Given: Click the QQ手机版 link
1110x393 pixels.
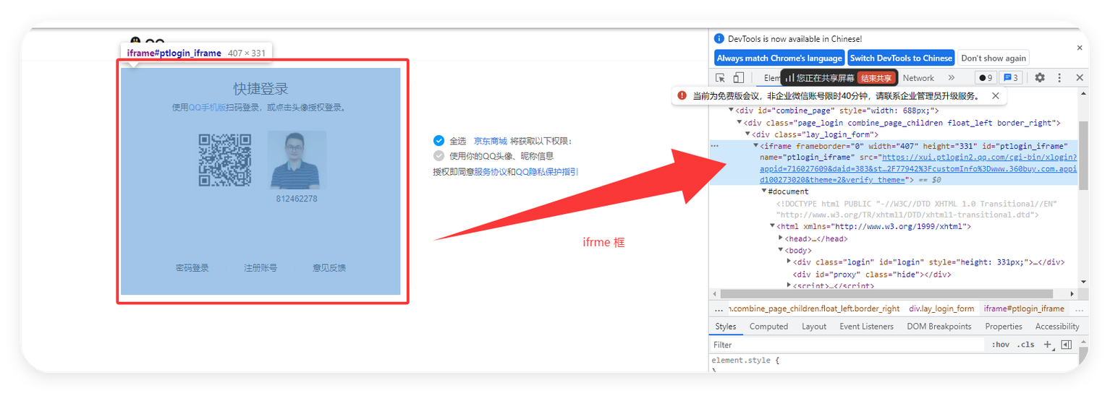Looking at the screenshot, I should point(207,107).
